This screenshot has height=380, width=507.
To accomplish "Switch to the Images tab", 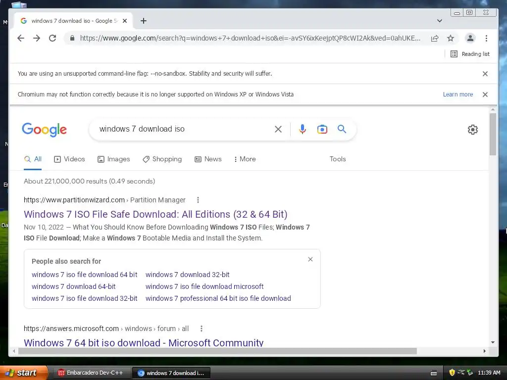I will (x=114, y=159).
